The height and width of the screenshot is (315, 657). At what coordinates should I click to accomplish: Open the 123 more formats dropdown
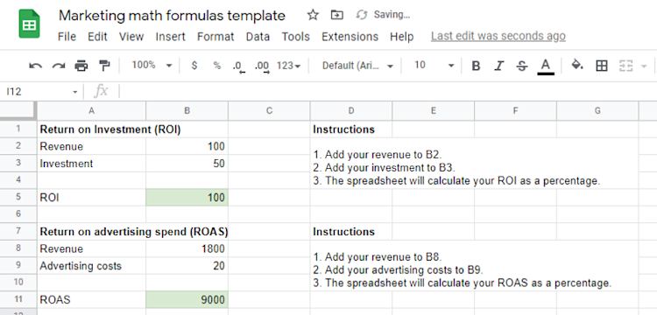tap(289, 66)
